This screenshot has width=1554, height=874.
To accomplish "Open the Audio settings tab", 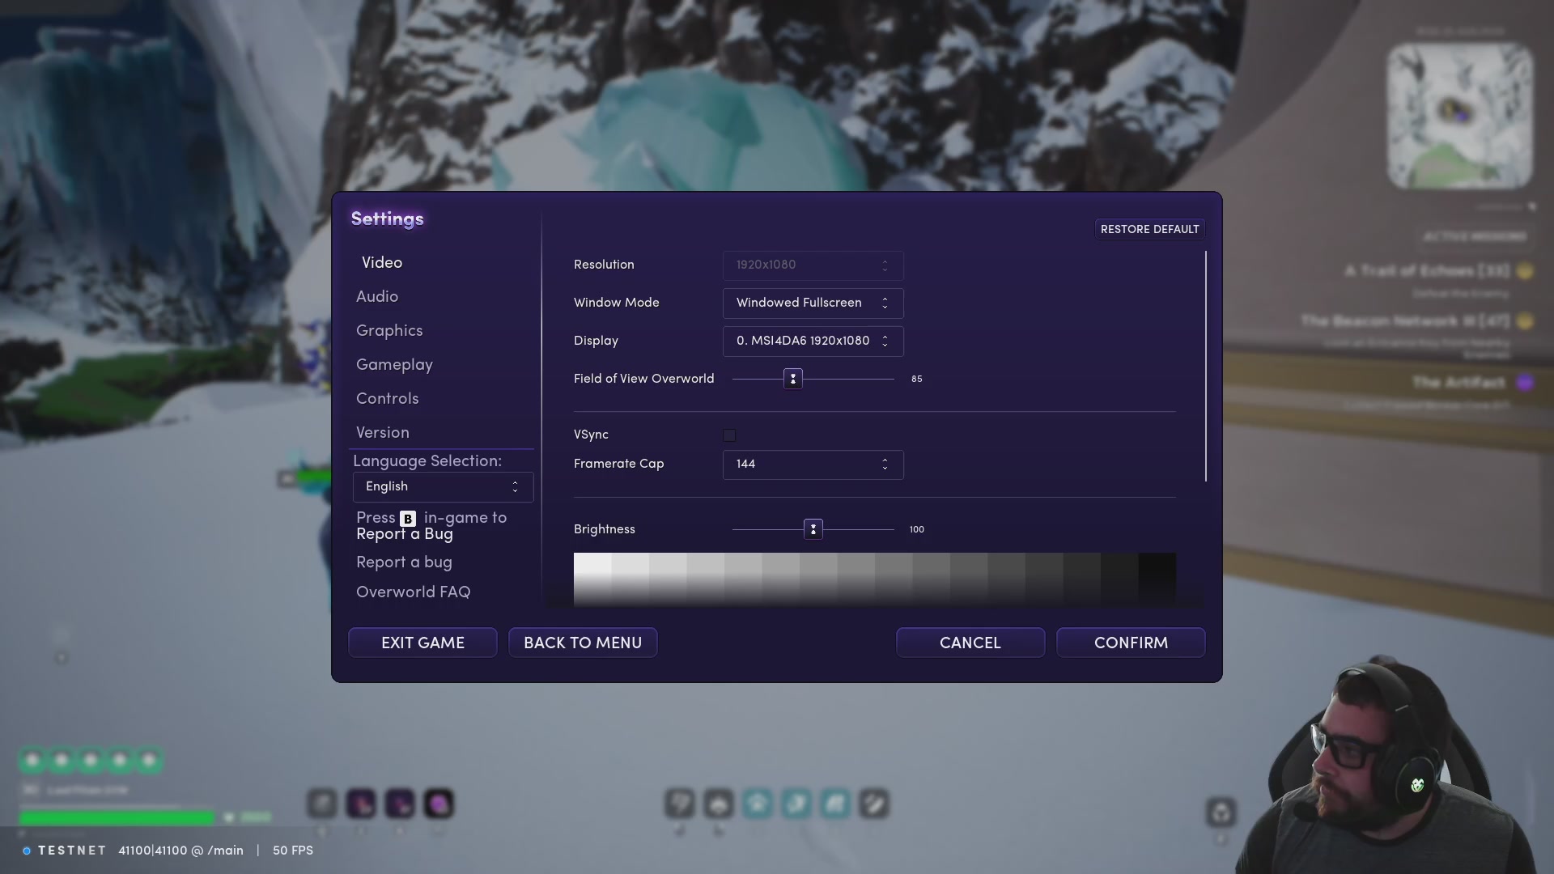I will pyautogui.click(x=377, y=297).
